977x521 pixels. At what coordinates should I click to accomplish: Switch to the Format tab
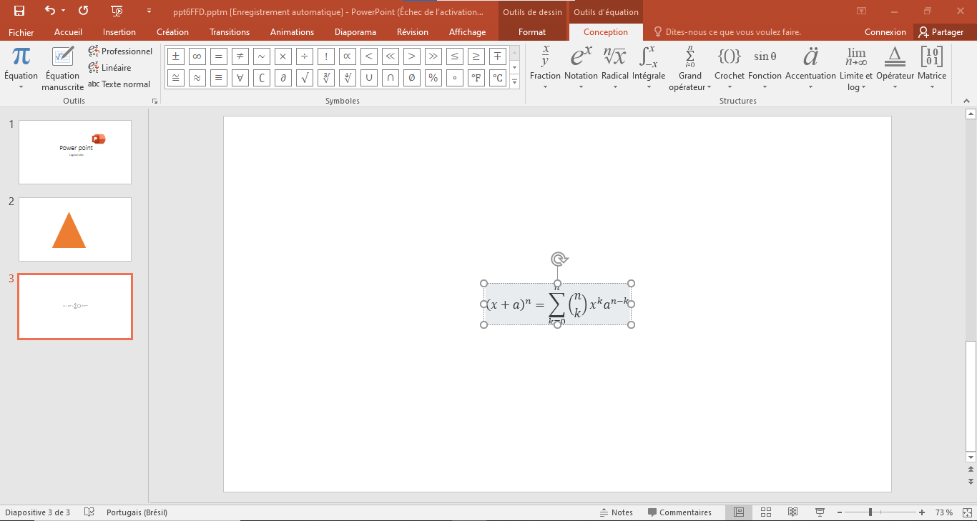coord(532,32)
